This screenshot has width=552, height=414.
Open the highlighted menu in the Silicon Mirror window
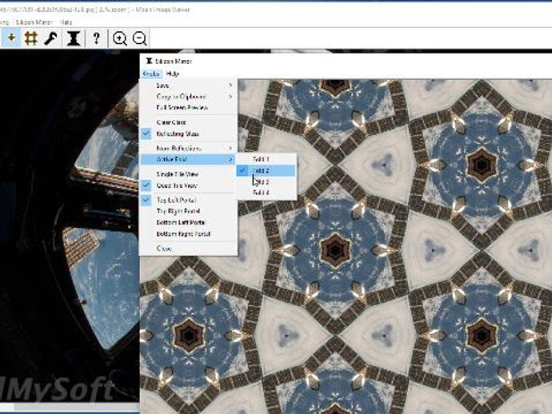pos(151,74)
